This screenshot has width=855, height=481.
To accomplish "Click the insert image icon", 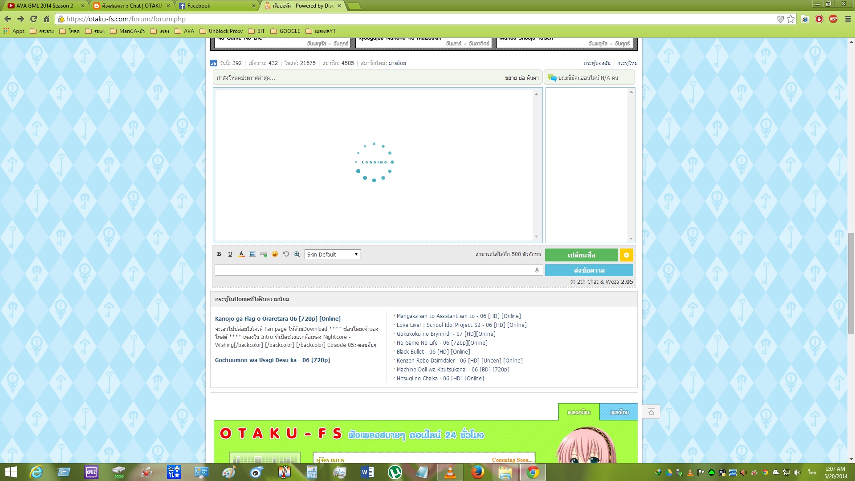I will click(x=252, y=254).
